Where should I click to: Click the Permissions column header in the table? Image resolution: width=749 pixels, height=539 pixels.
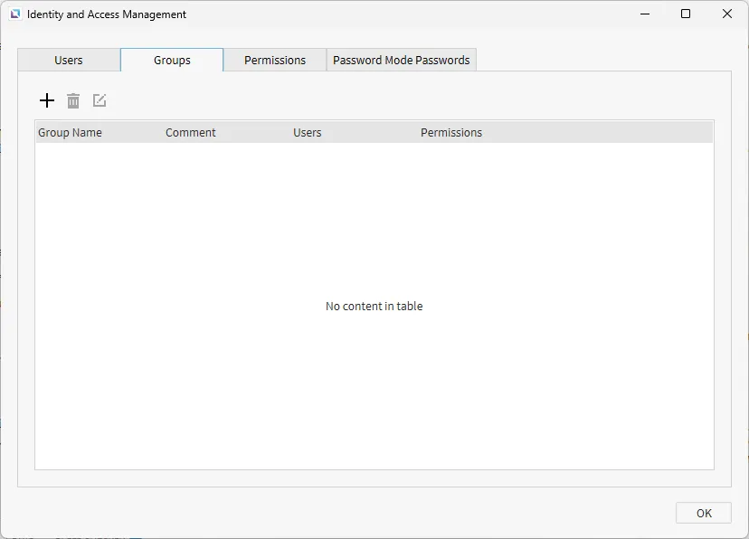click(451, 133)
